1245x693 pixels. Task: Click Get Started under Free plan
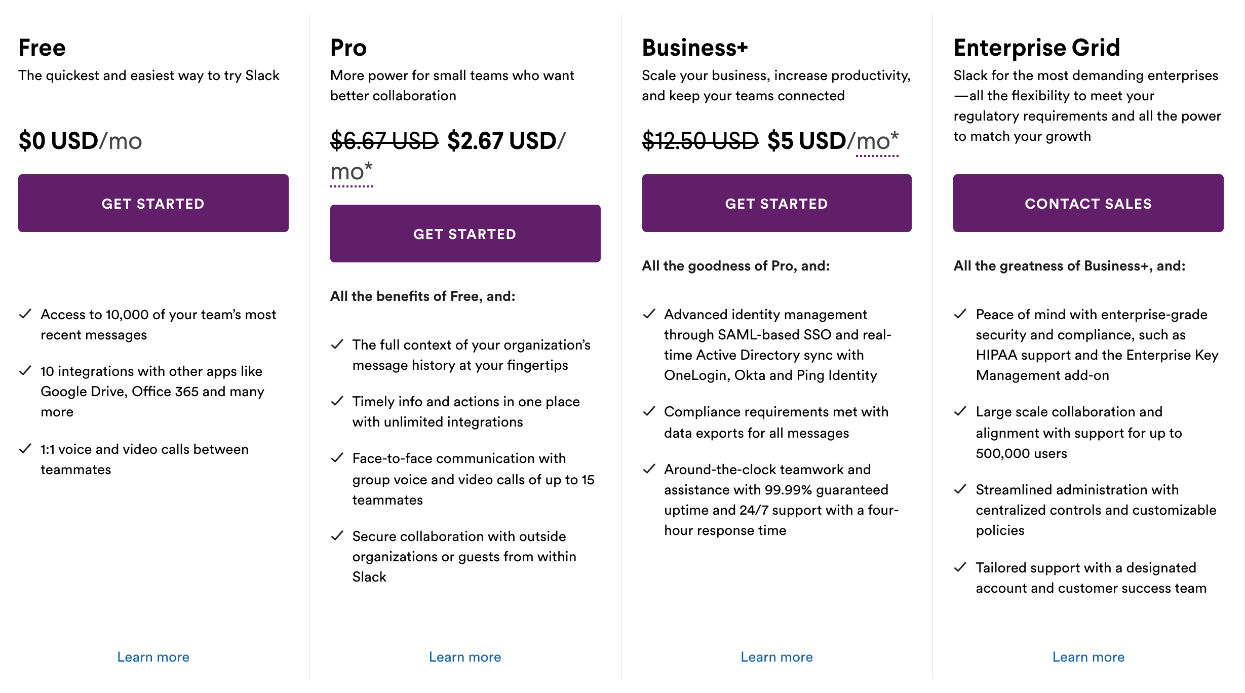(153, 203)
